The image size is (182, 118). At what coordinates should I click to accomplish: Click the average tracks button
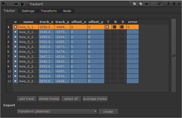[95, 99]
